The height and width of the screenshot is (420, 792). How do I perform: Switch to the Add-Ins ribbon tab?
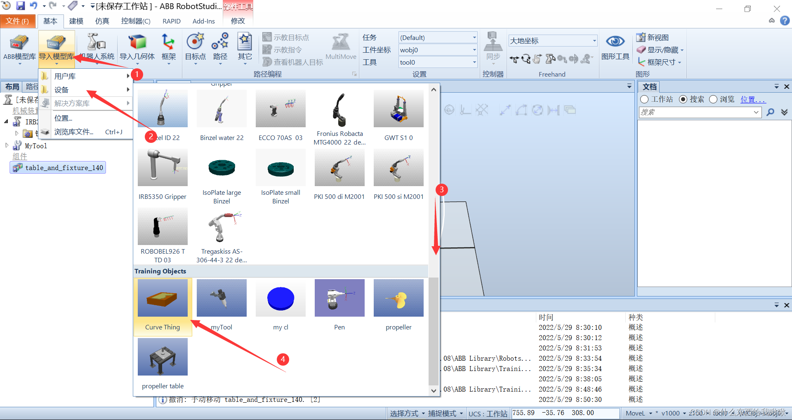click(x=203, y=21)
